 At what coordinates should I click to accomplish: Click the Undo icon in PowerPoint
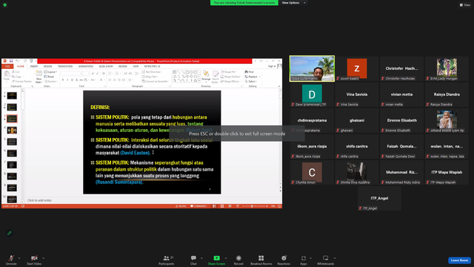click(x=17, y=61)
